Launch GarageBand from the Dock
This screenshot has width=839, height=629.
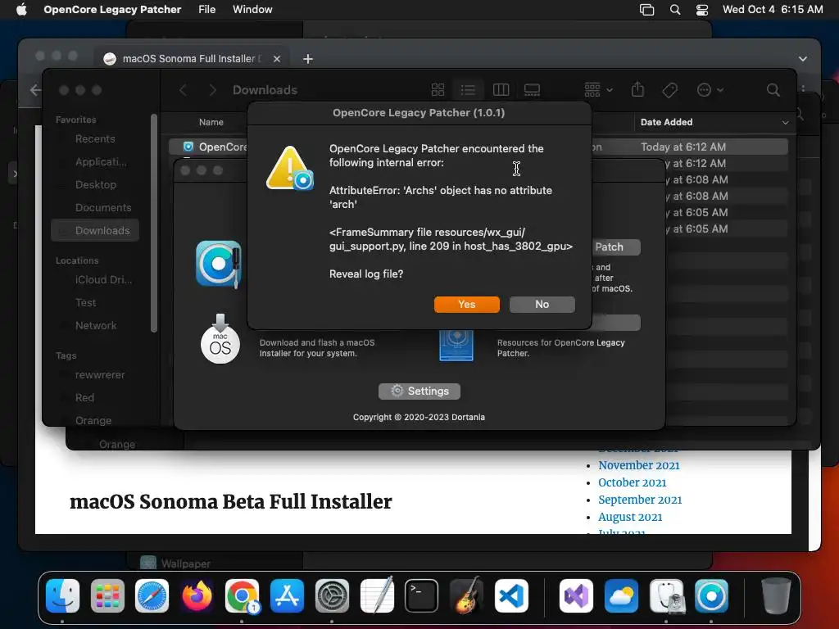(466, 595)
